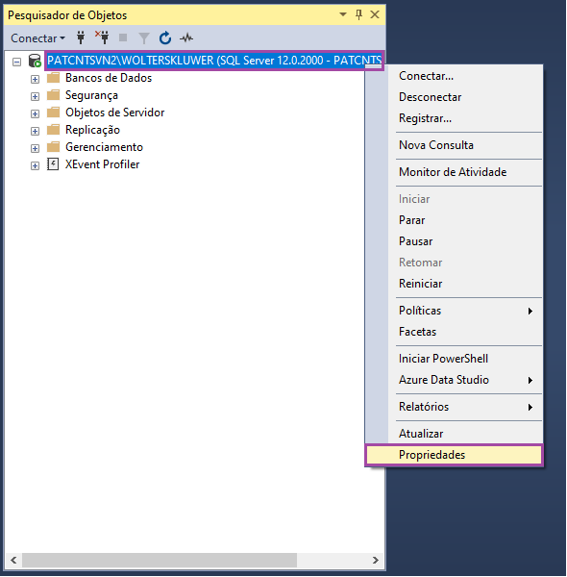Collapse the PATCNTSVN2 server node
The height and width of the screenshot is (577, 567).
16,62
